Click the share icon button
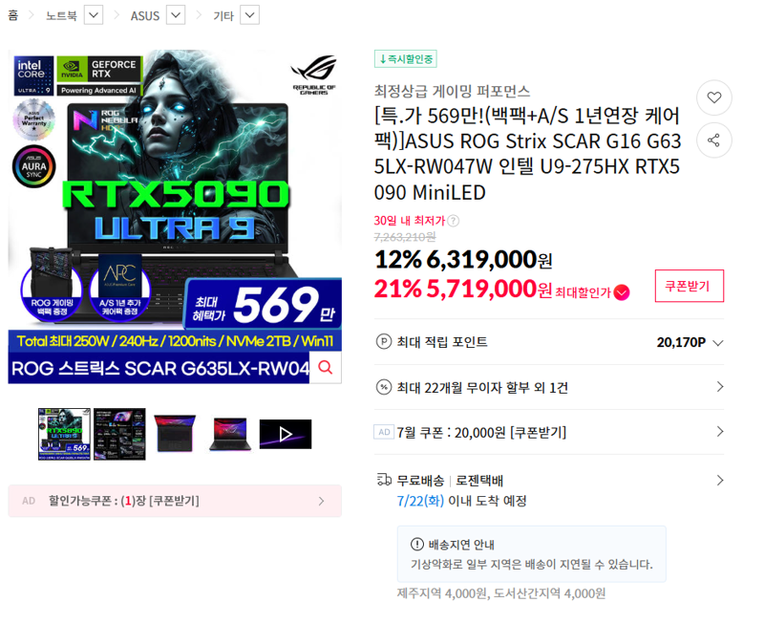 click(713, 140)
